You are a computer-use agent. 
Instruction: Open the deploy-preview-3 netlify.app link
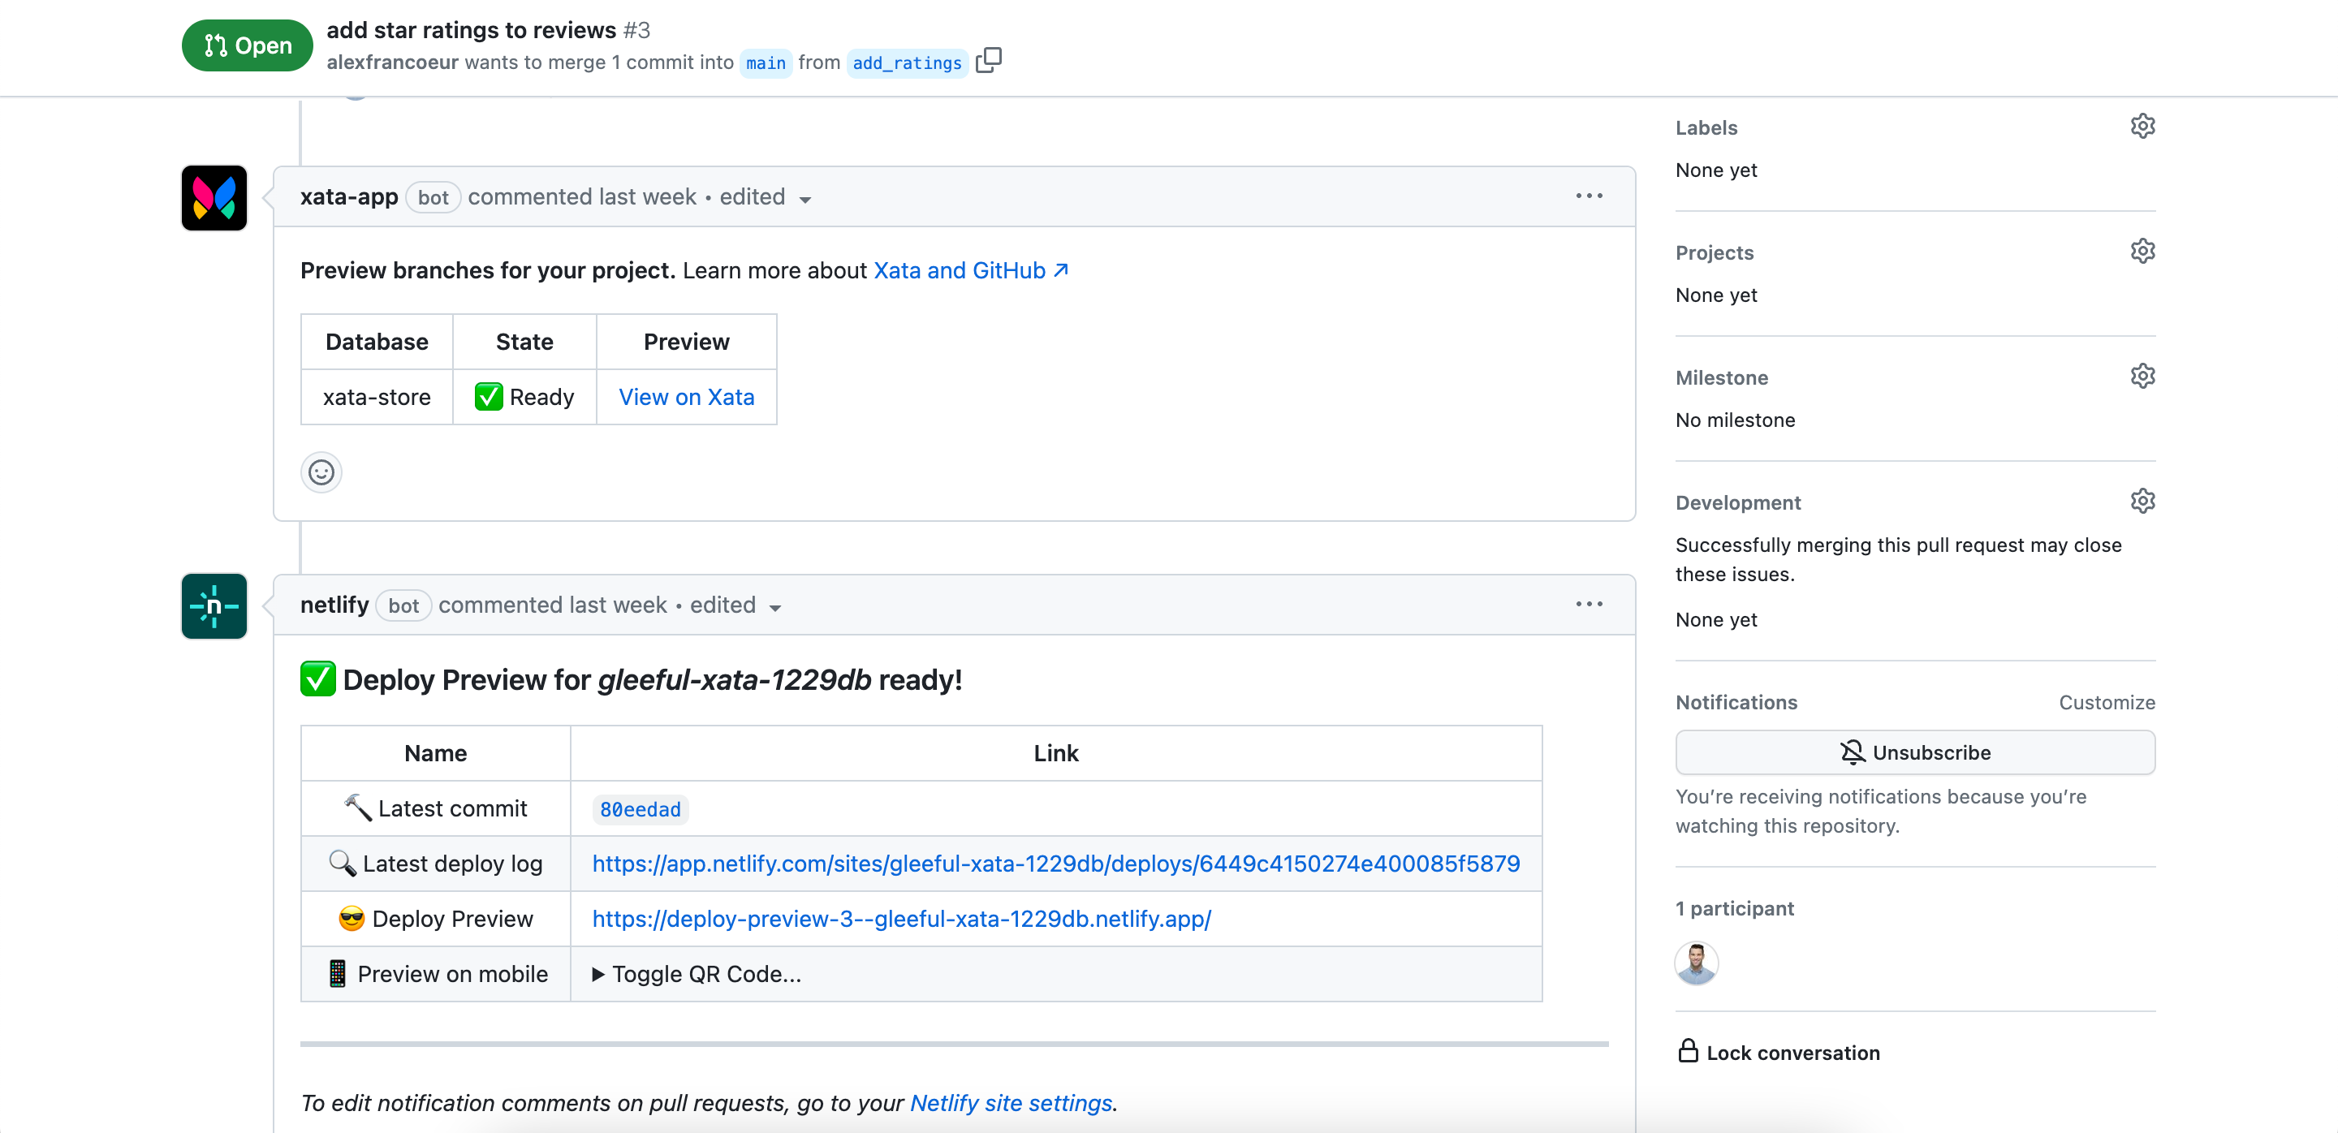tap(901, 919)
